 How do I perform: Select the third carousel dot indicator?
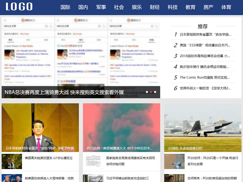(155, 92)
